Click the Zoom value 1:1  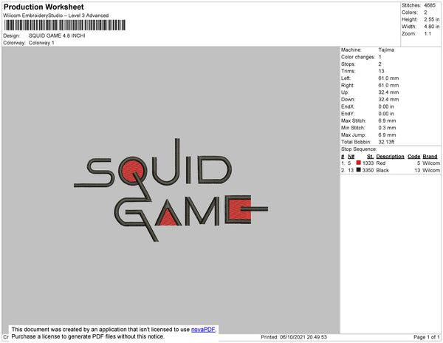pyautogui.click(x=427, y=34)
